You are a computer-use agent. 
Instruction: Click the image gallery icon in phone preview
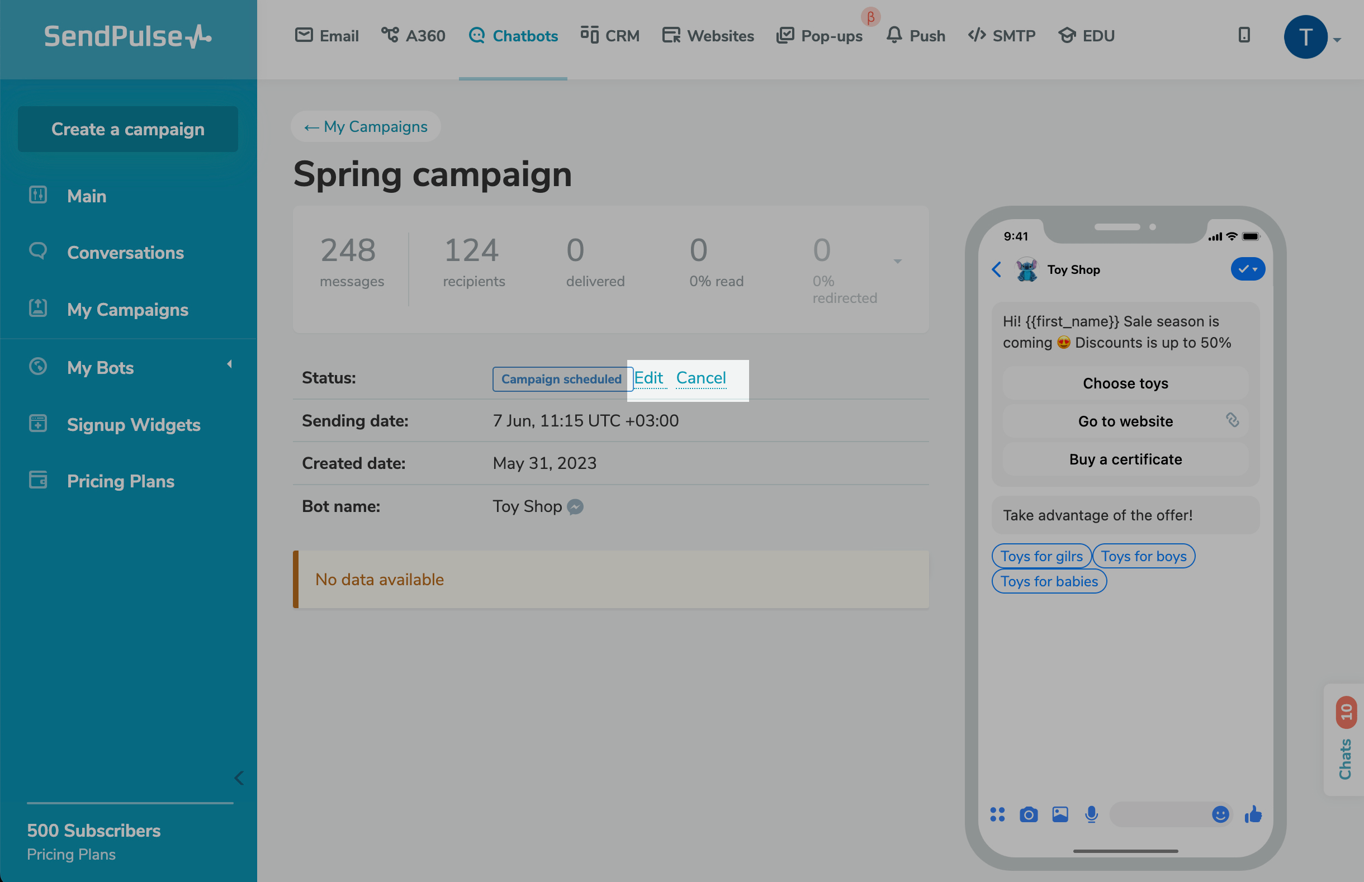(1060, 814)
